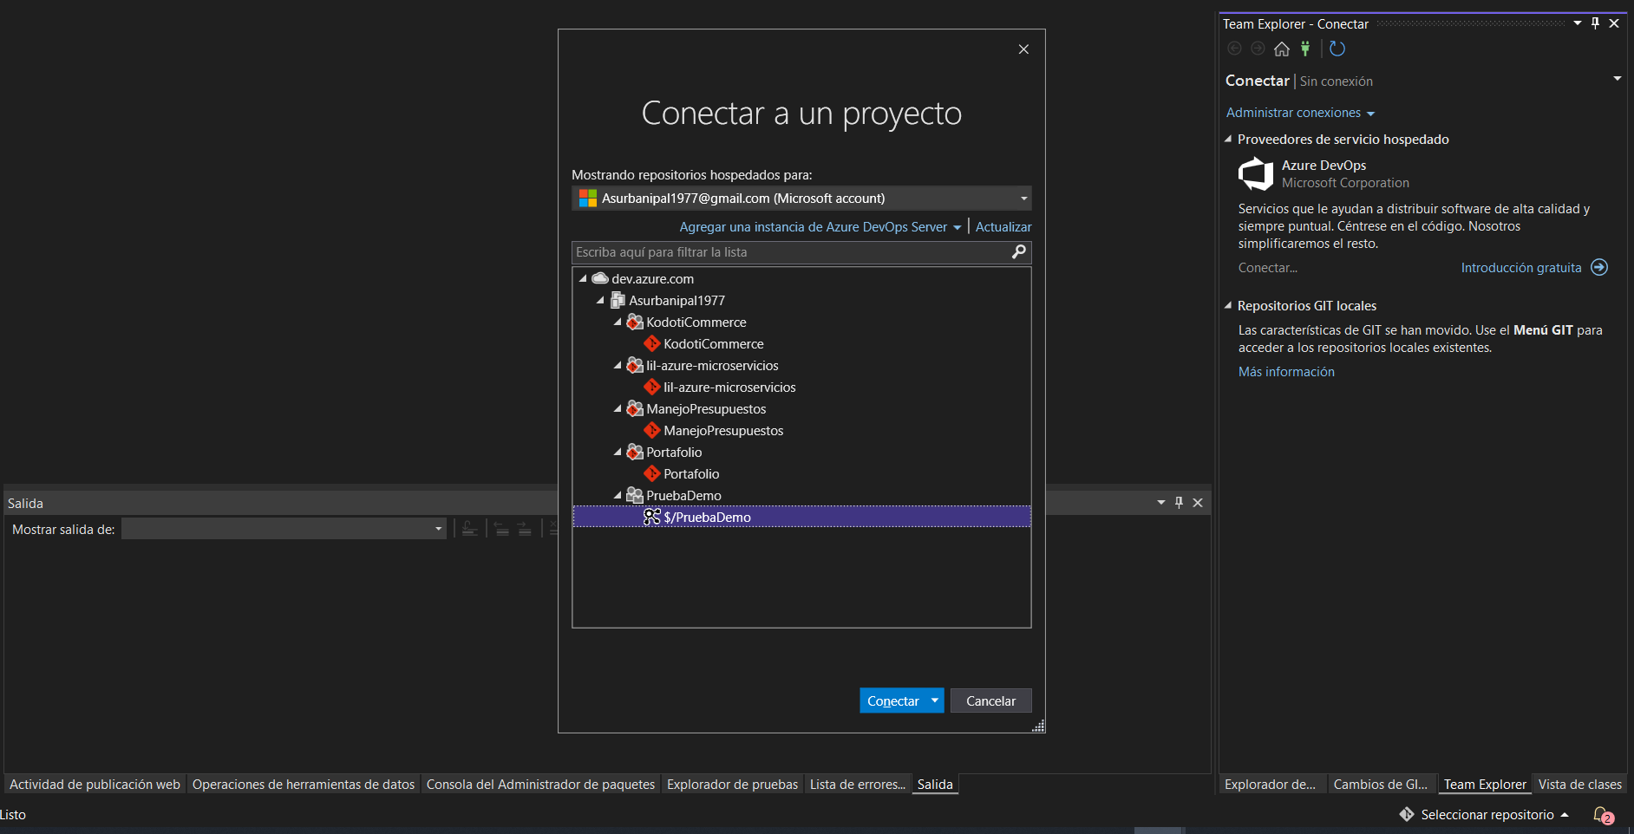The width and height of the screenshot is (1634, 834).
Task: Select the $/PruebaDemo repository entry
Action: click(708, 517)
